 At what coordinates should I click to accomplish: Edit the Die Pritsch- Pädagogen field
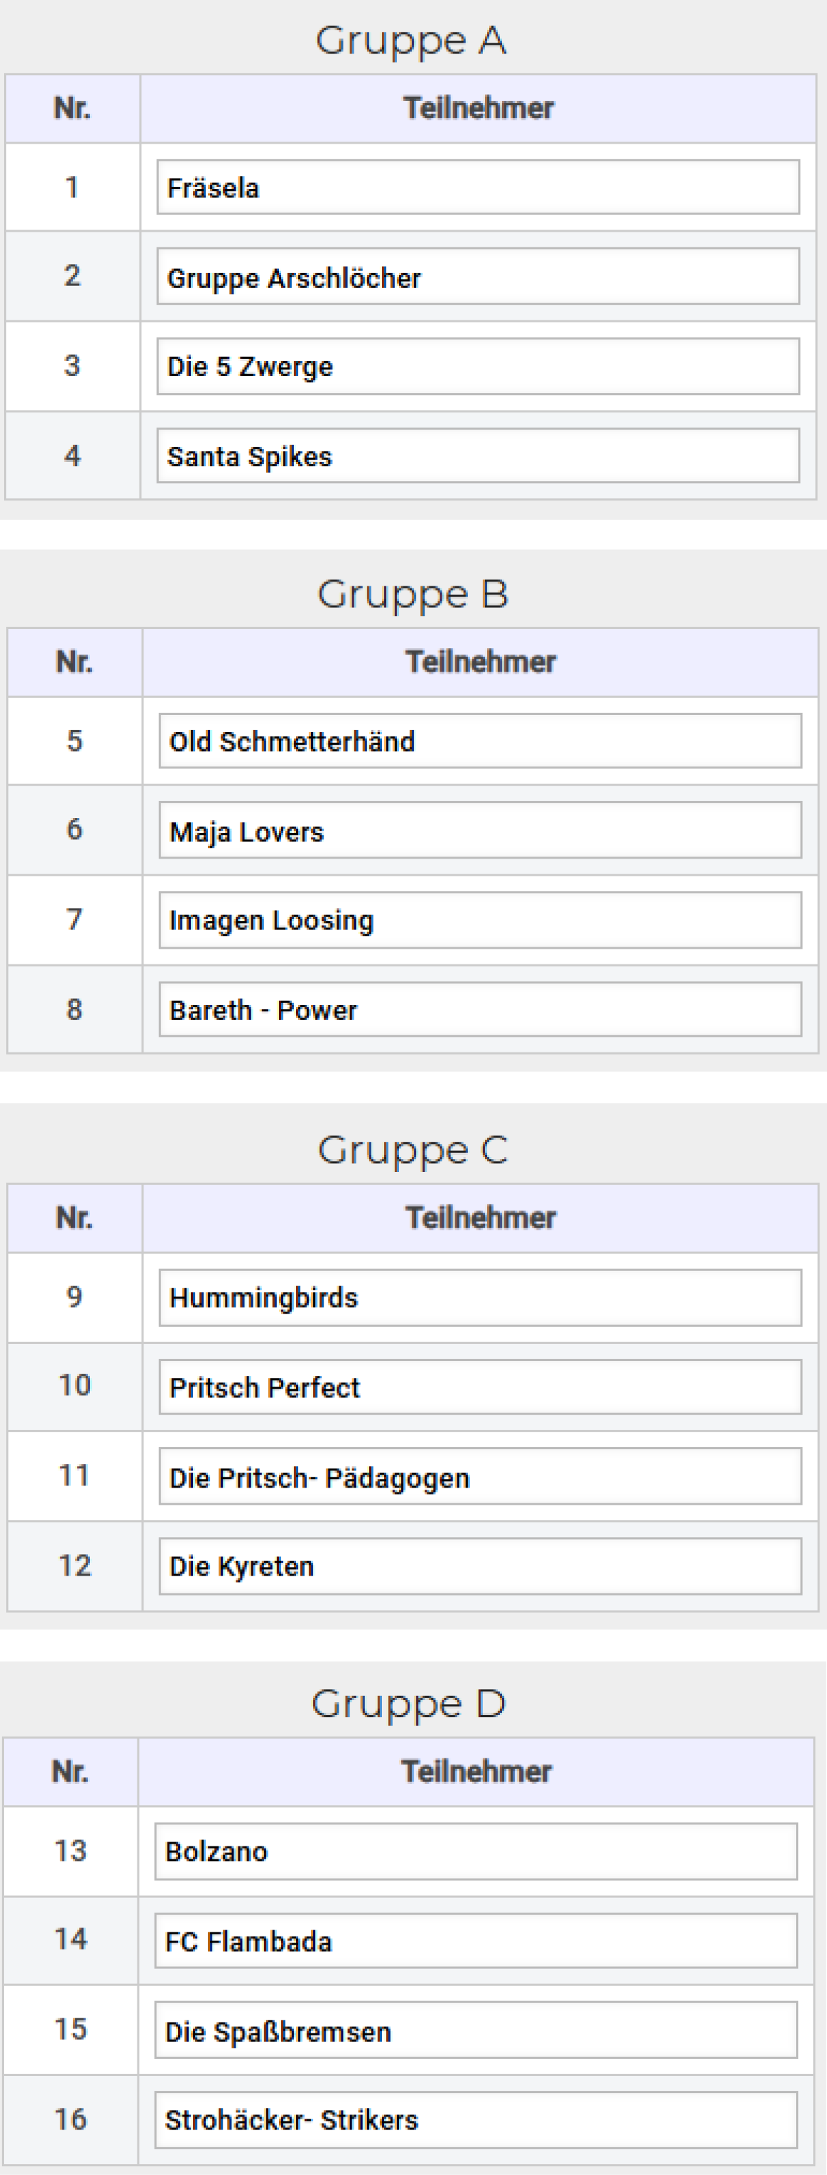click(479, 1477)
